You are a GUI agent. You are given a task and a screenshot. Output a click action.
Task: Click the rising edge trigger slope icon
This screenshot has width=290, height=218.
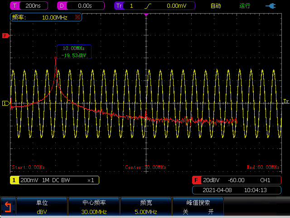coord(146,6)
